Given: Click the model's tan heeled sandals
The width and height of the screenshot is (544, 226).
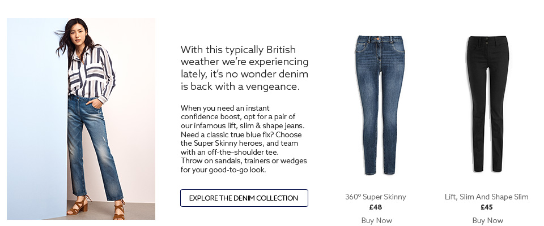Looking at the screenshot, I should pos(79,206).
